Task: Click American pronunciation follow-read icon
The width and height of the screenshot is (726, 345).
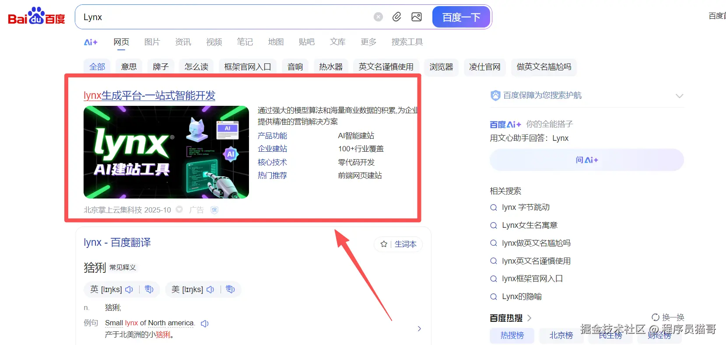Action: [x=231, y=289]
